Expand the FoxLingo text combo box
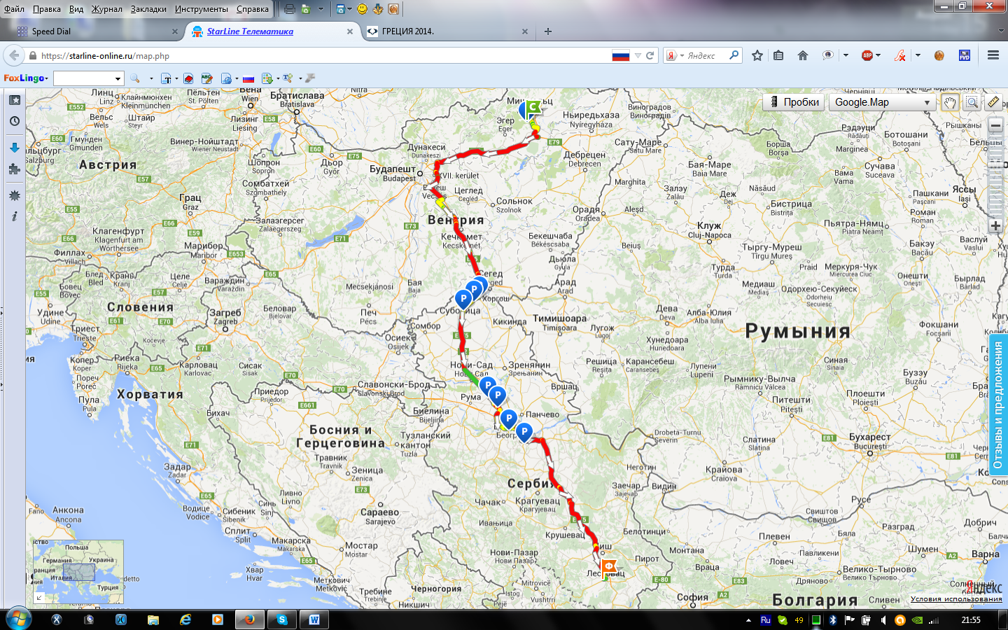Screen dimensions: 1008x630 click(x=118, y=78)
